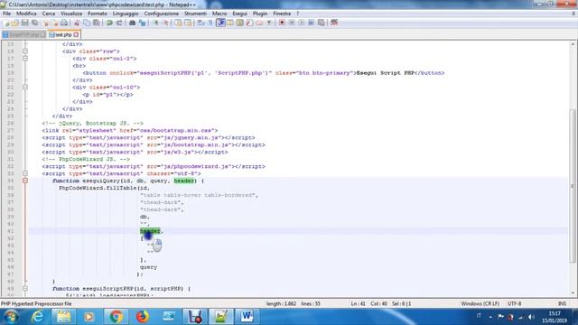578x325 pixels.
Task: Launch Google Chrome from the taskbar
Action: click(x=117, y=317)
